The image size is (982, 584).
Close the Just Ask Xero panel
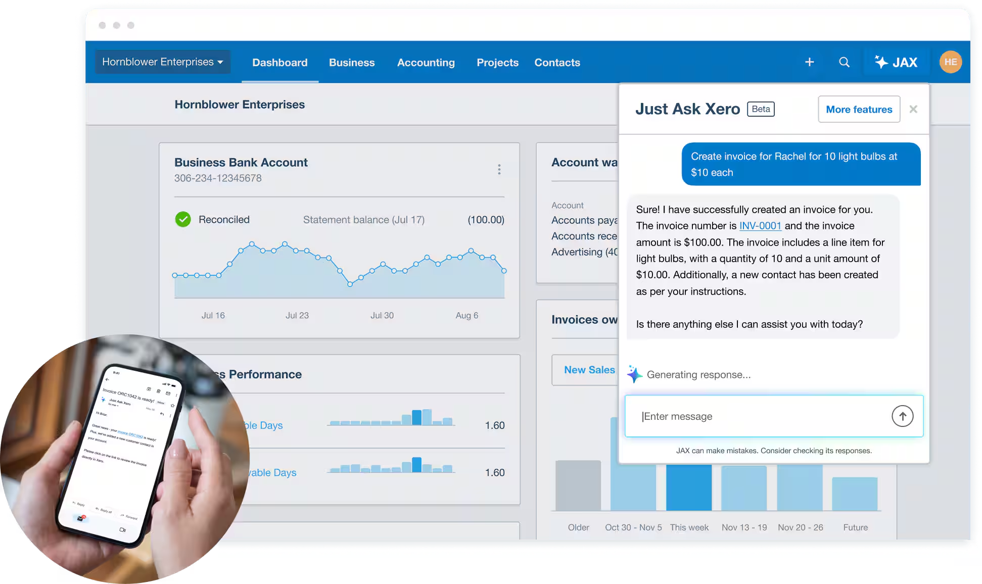pos(913,109)
